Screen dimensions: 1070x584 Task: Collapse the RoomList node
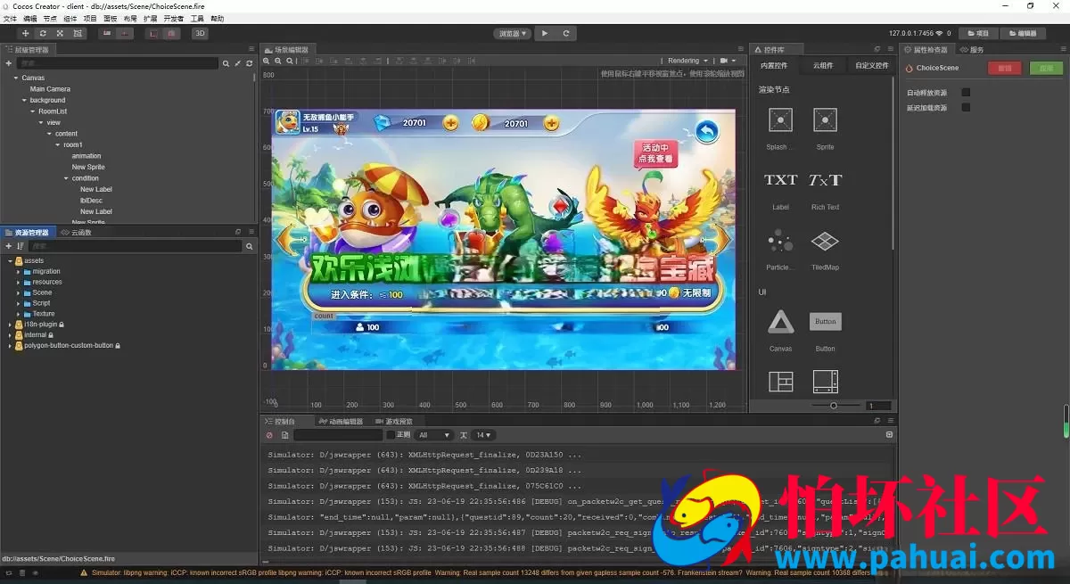point(33,111)
